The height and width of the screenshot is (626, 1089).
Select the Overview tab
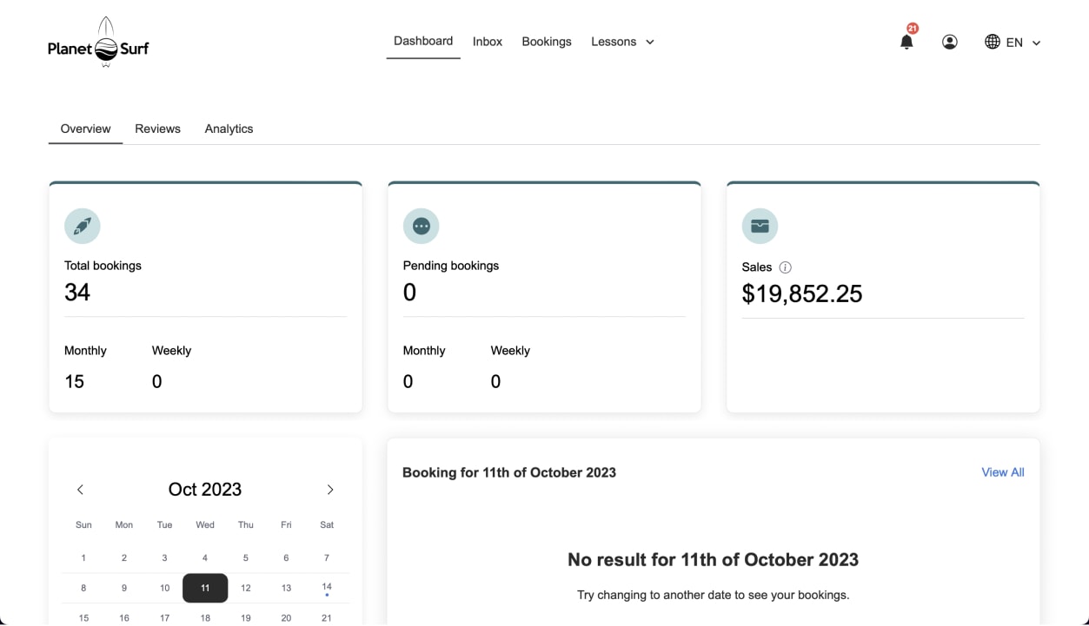coord(85,128)
